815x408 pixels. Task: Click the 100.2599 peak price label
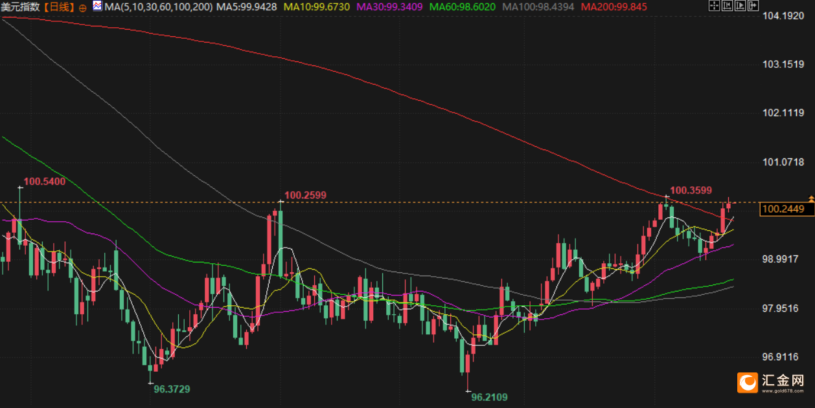click(x=305, y=195)
